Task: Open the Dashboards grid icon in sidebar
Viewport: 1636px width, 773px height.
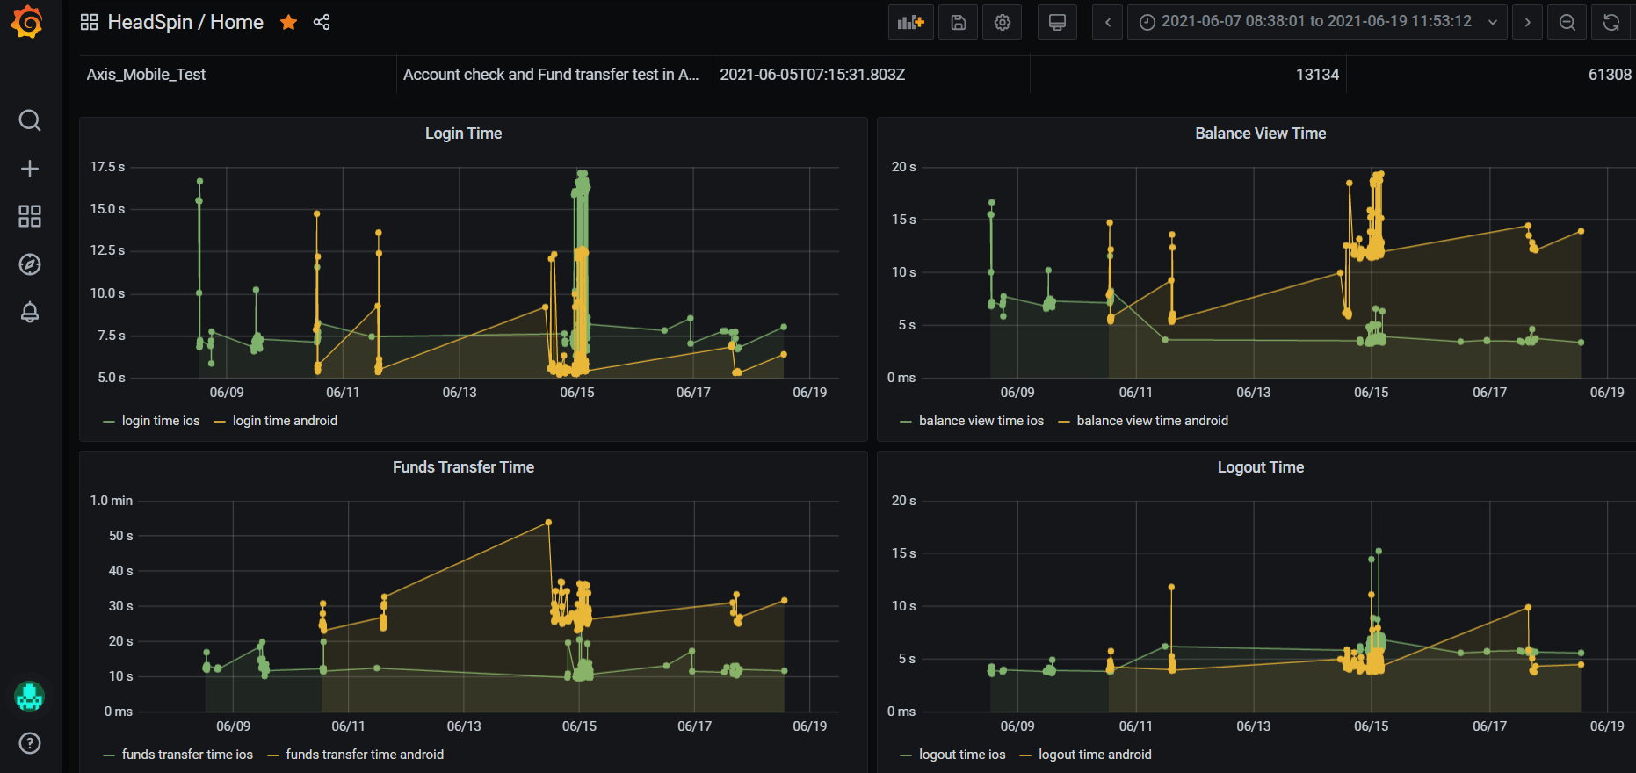Action: pyautogui.click(x=30, y=216)
